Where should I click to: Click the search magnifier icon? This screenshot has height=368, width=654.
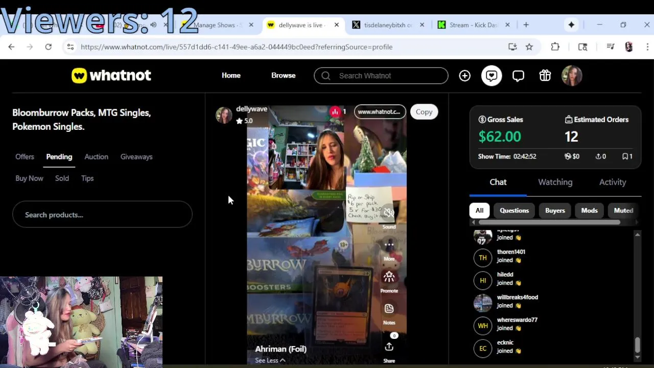coord(325,76)
